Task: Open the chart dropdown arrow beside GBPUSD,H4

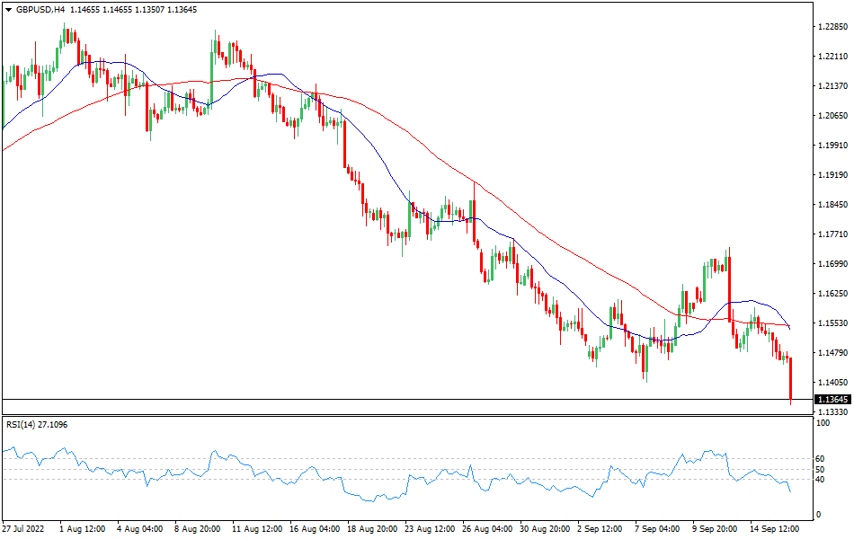Action: 8,9
